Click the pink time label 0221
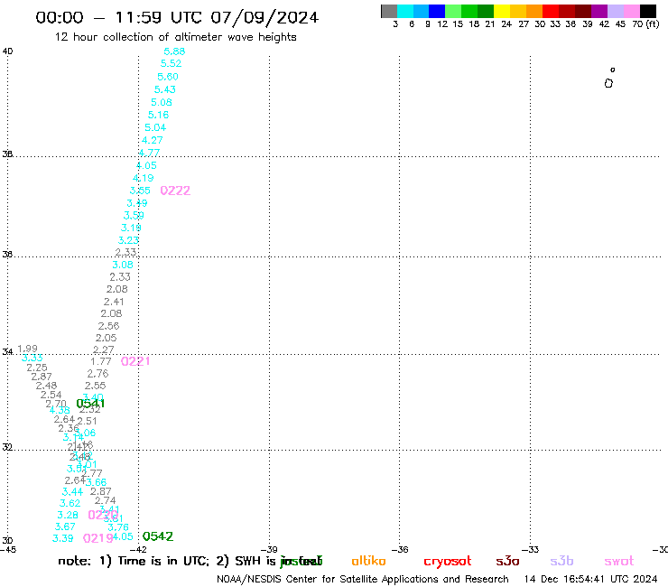This screenshot has height=587, width=668. tap(135, 361)
